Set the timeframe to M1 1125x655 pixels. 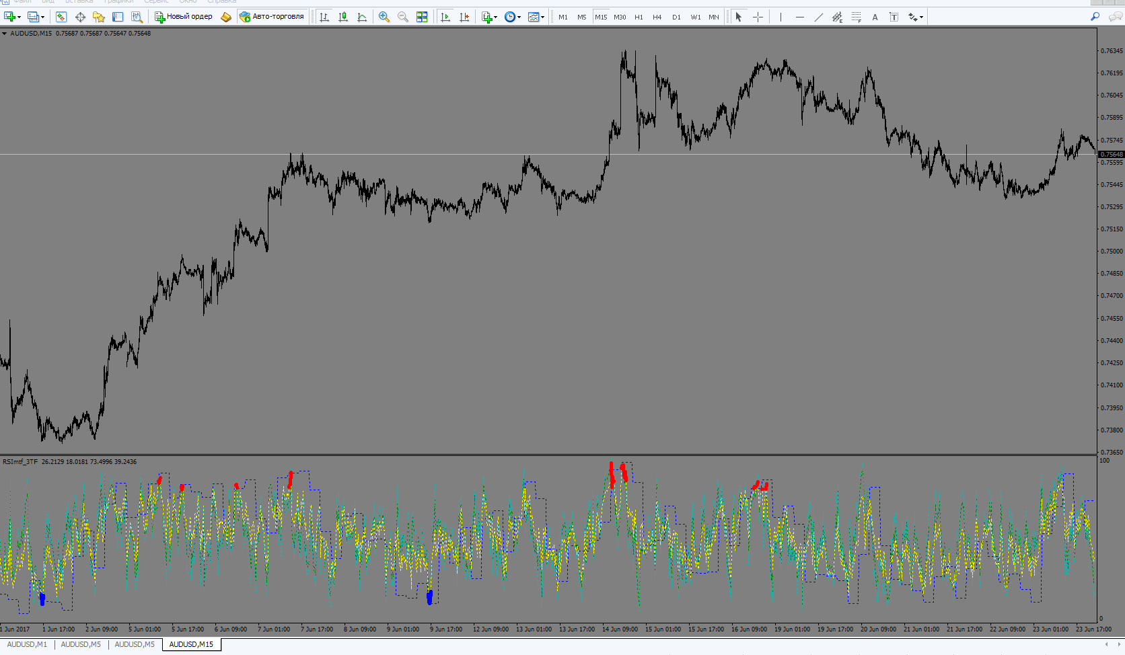click(x=563, y=17)
